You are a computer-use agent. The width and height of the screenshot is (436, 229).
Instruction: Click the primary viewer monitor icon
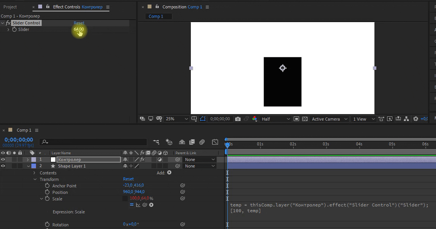(x=151, y=119)
